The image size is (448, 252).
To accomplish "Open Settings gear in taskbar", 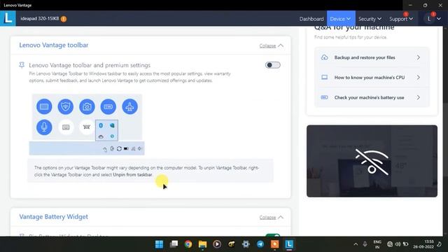I will tap(246, 244).
